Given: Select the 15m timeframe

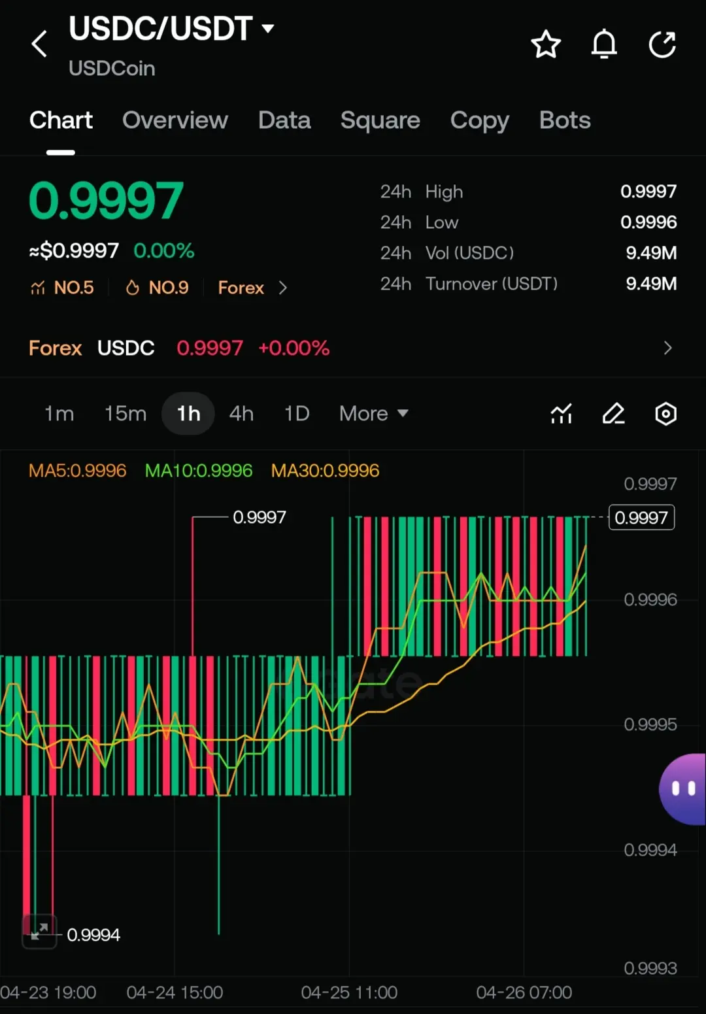Looking at the screenshot, I should pyautogui.click(x=126, y=414).
